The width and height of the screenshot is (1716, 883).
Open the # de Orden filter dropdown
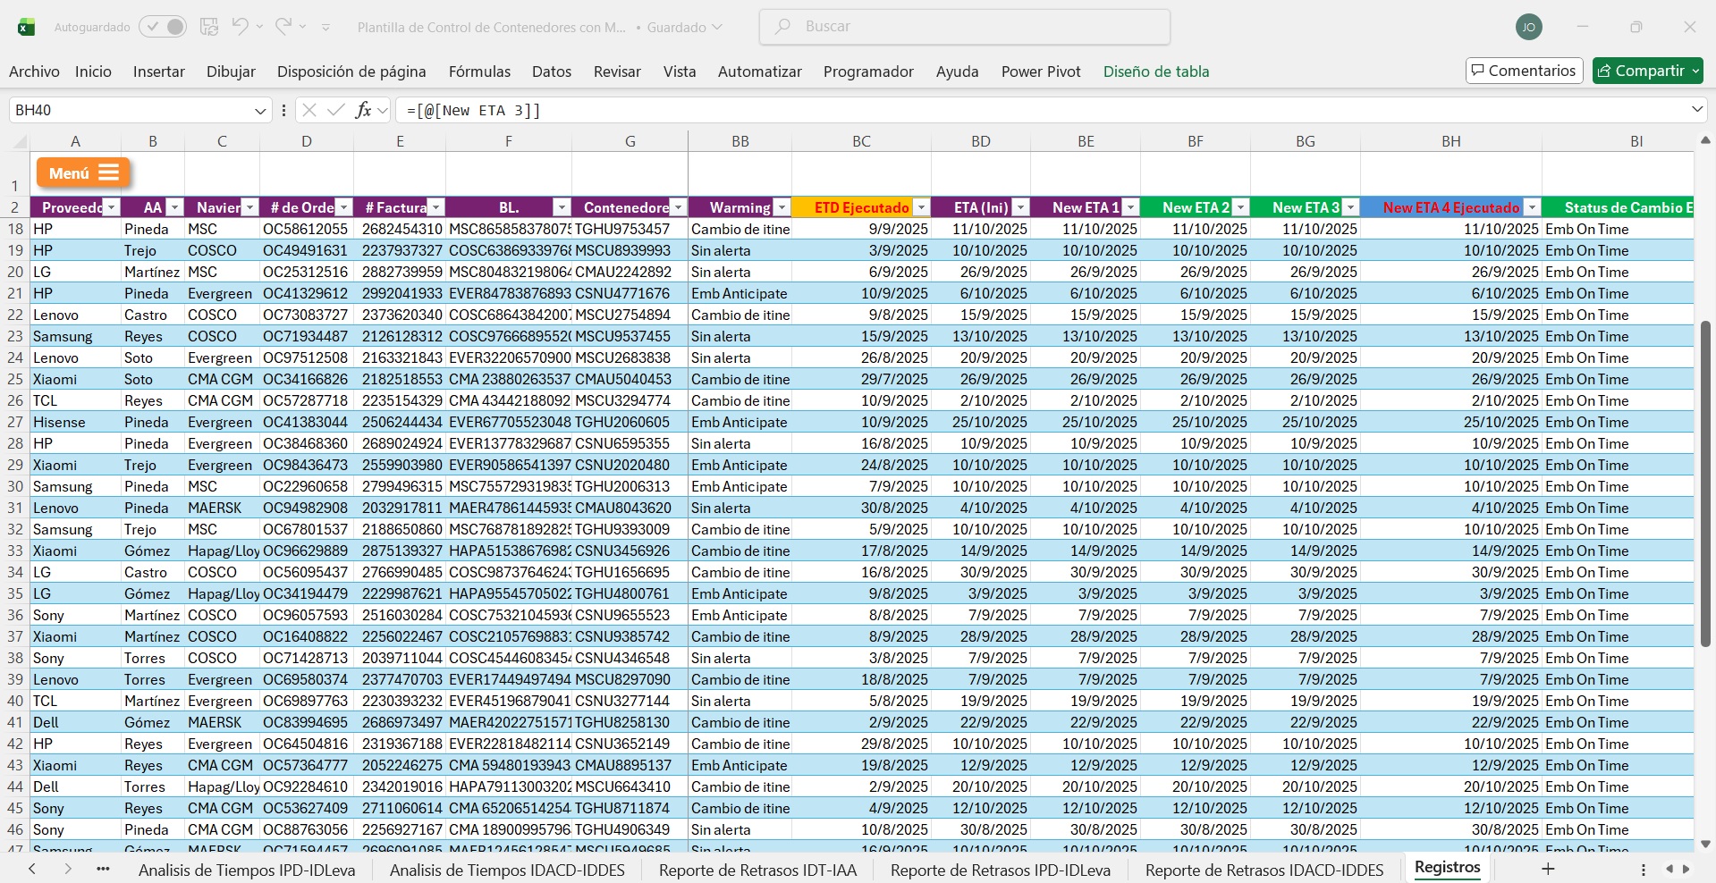pos(343,207)
